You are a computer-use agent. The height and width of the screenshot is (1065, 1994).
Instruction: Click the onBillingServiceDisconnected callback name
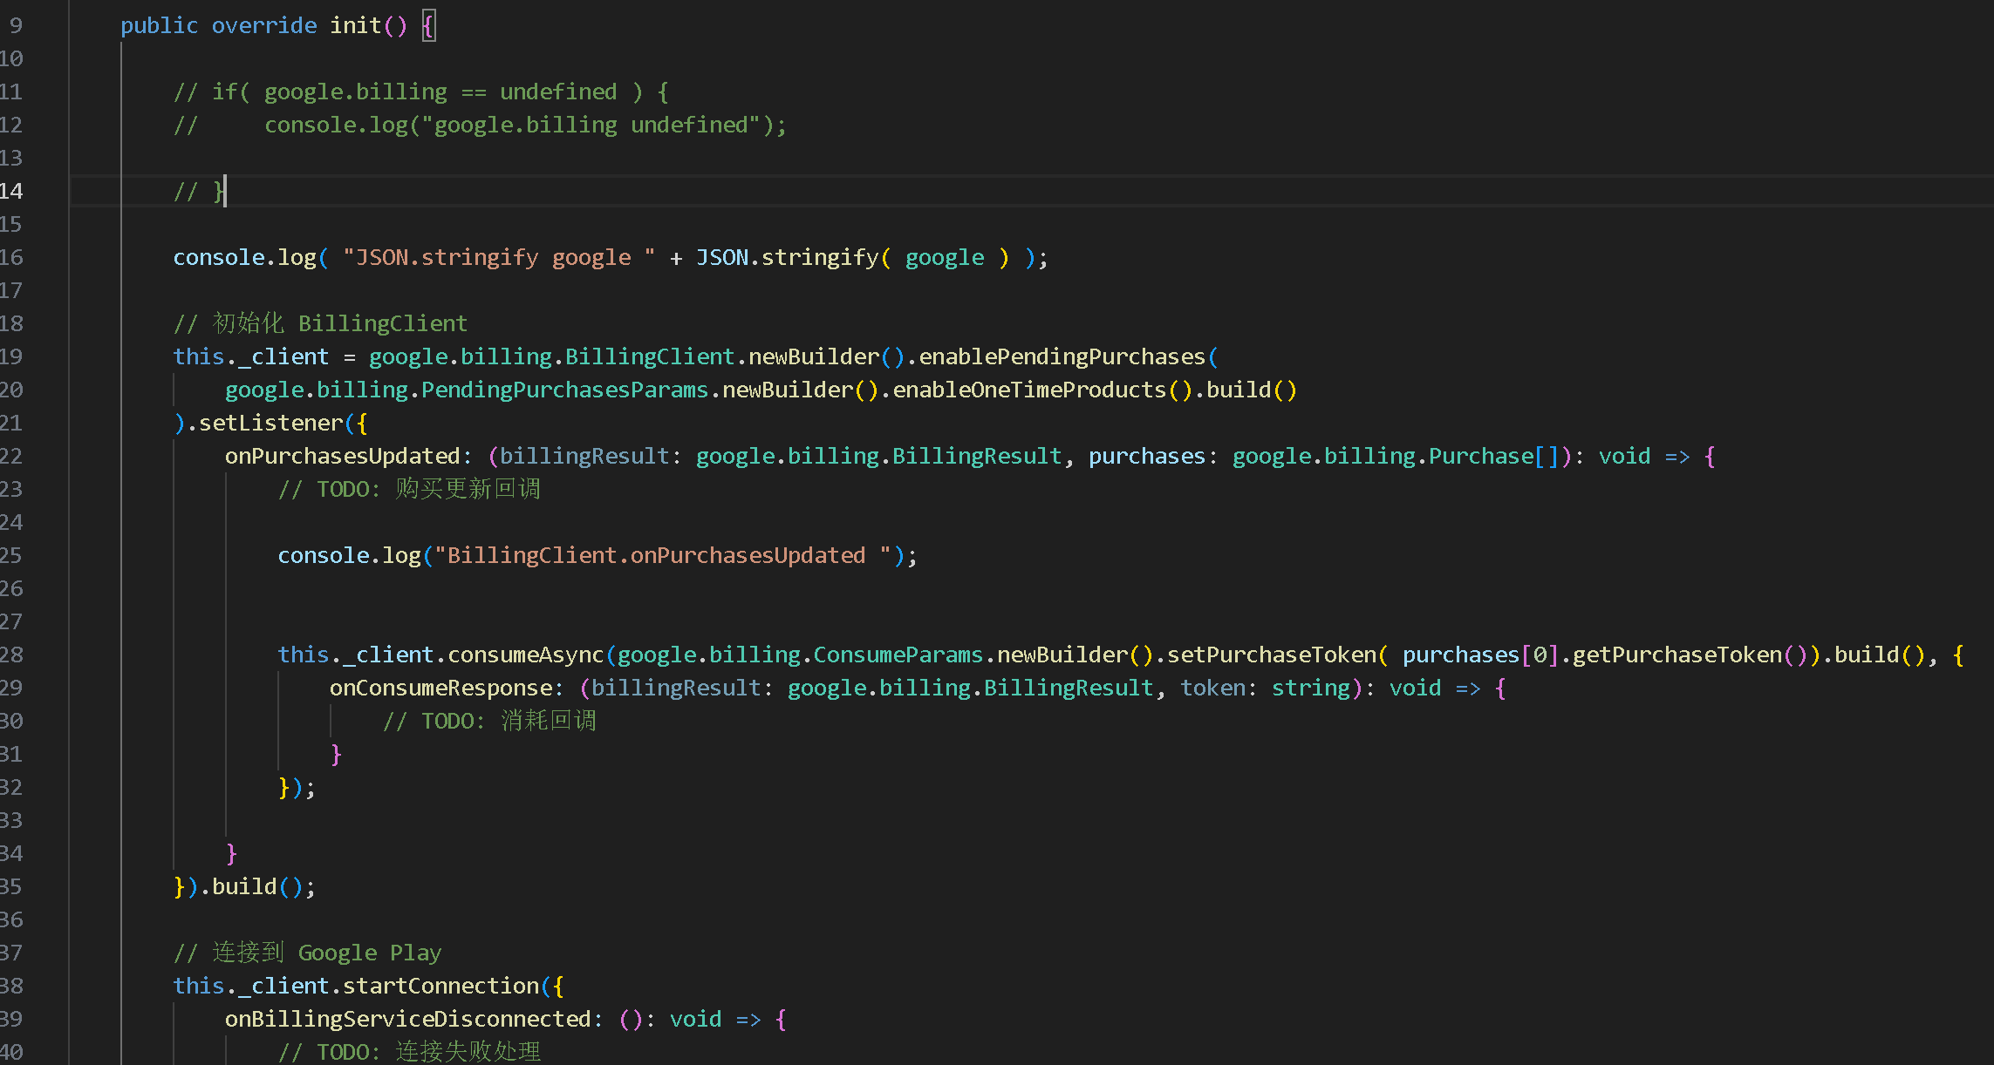[407, 1019]
